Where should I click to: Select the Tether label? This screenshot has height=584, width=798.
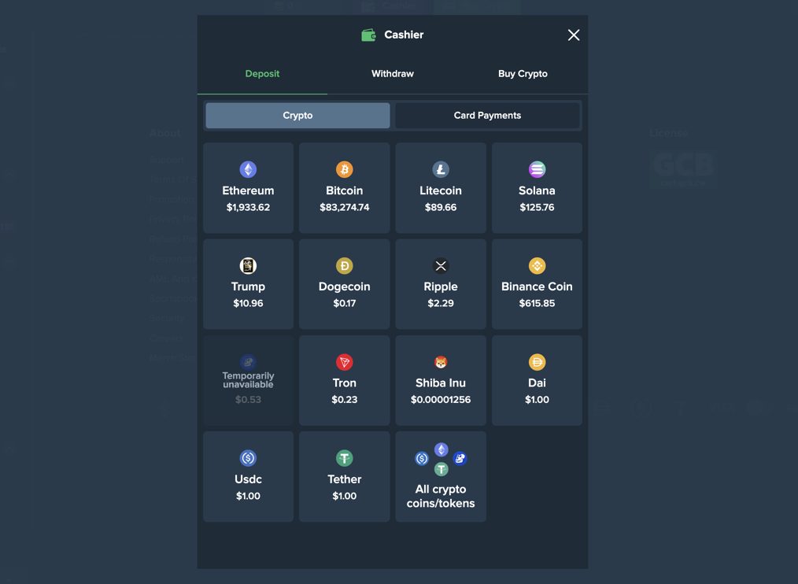click(345, 479)
